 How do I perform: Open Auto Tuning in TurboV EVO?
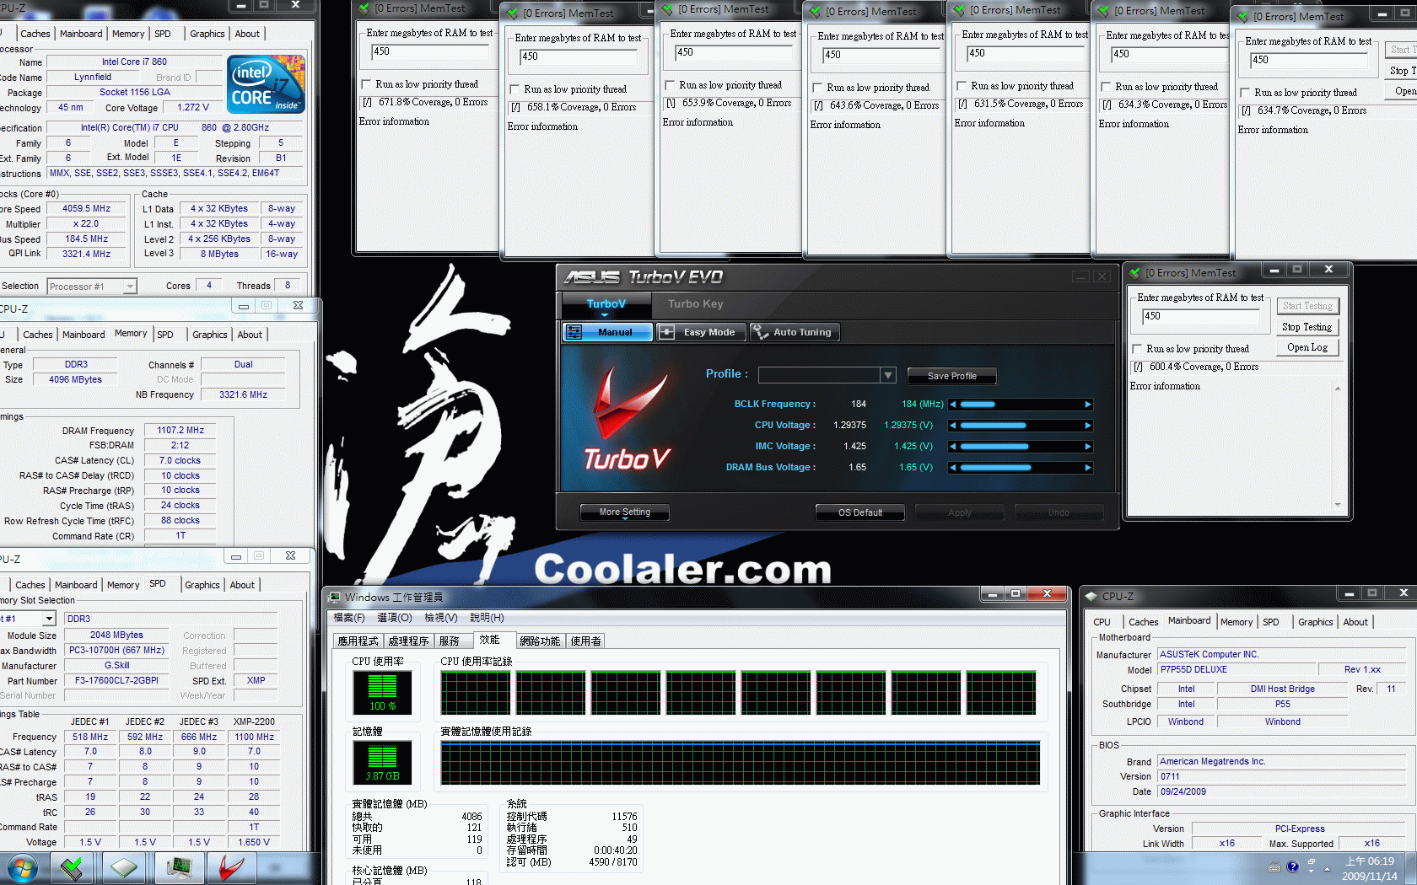(x=795, y=332)
